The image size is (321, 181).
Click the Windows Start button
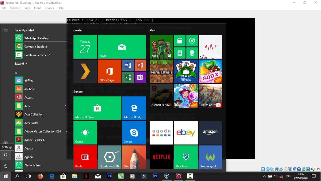coord(6,176)
